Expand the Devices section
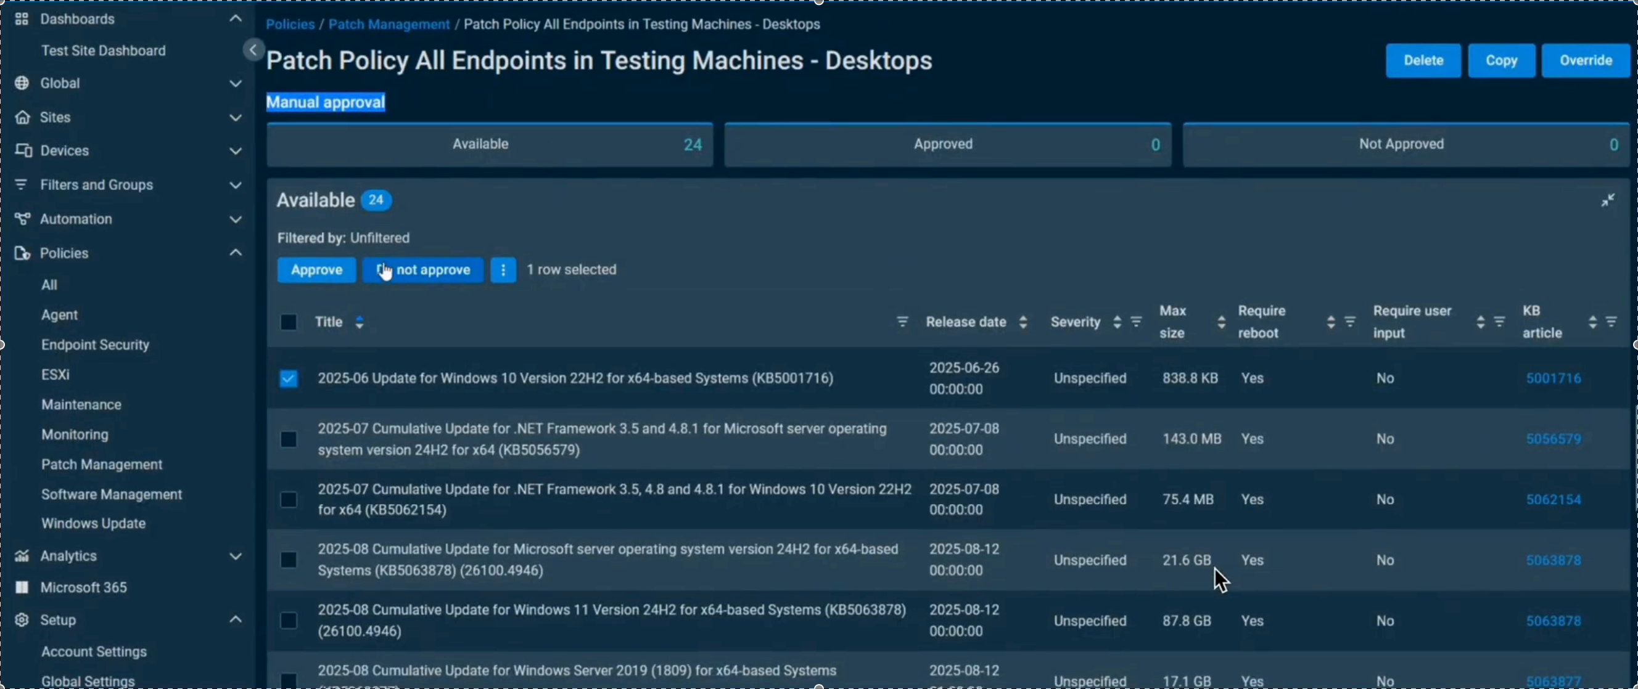This screenshot has width=1638, height=689. [x=235, y=150]
